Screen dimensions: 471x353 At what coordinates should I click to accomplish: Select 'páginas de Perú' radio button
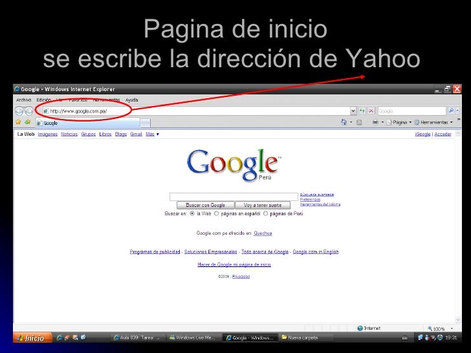[x=265, y=214]
